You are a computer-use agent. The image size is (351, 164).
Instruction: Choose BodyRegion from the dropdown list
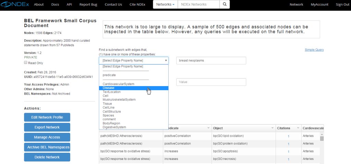coord(134,123)
